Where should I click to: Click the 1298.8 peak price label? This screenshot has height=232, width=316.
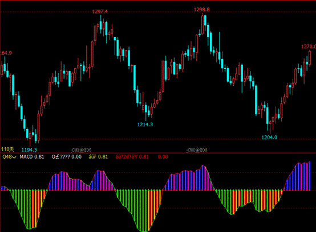[x=202, y=10]
